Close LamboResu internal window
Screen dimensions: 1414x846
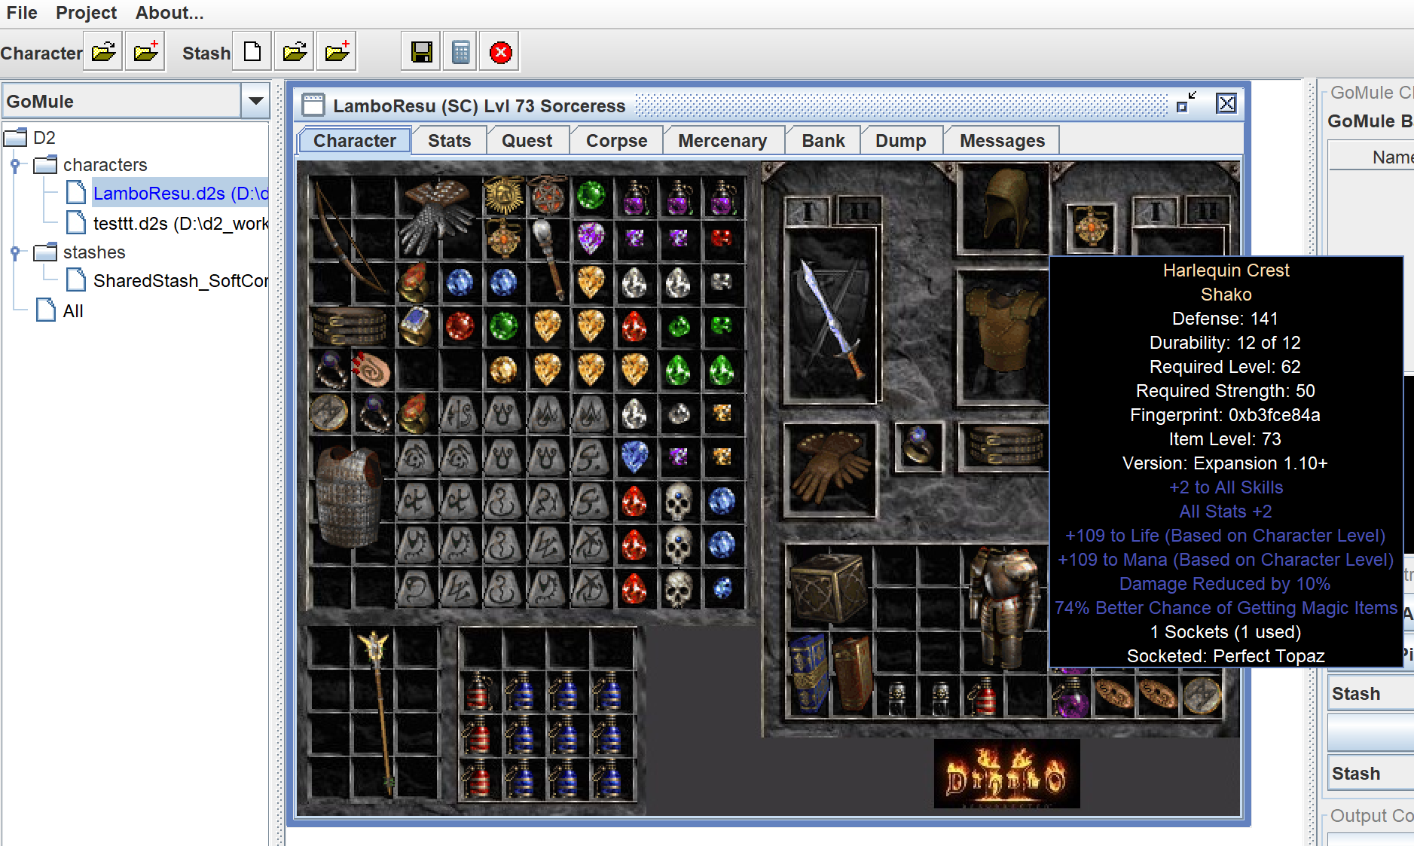pyautogui.click(x=1226, y=103)
